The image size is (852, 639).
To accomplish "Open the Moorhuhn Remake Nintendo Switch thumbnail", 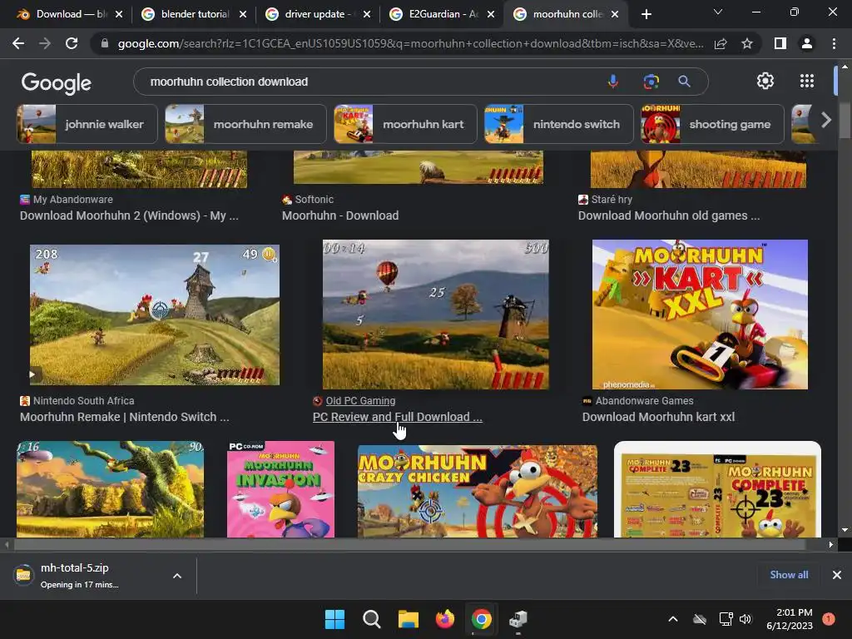I will [x=155, y=315].
